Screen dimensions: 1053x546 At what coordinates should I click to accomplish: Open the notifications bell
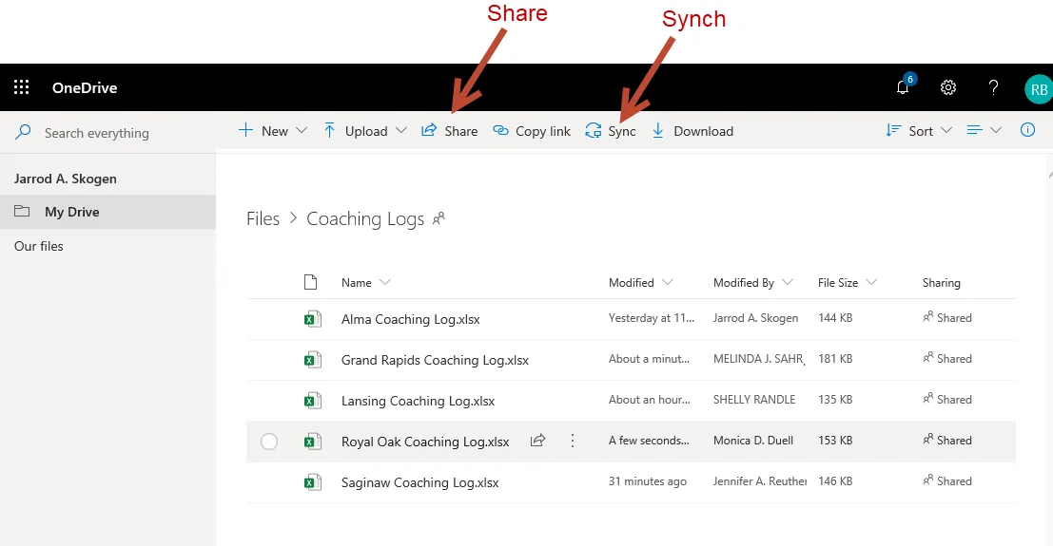click(x=903, y=87)
